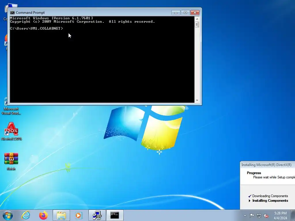295x221 pixels.
Task: Close the Command Prompt window
Action: click(195, 13)
